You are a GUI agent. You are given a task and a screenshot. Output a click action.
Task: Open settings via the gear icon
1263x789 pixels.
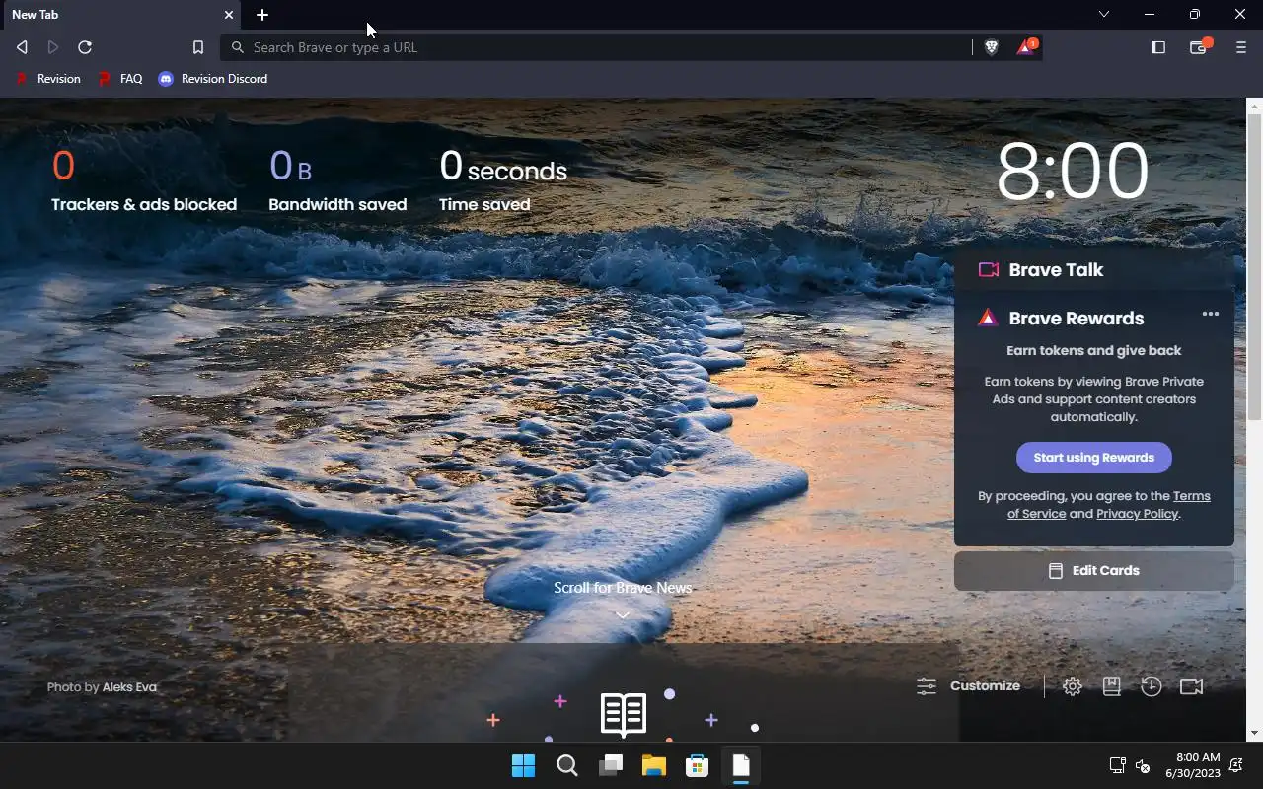tap(1073, 686)
